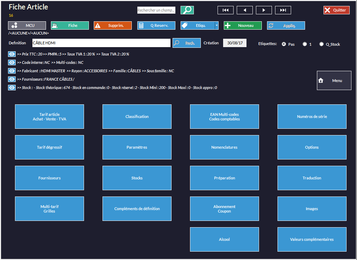Click the green Nouveau button

[243, 25]
